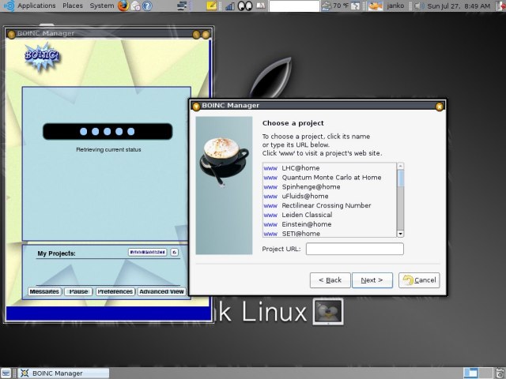Open the yellow sticky notes applet

coord(212,6)
